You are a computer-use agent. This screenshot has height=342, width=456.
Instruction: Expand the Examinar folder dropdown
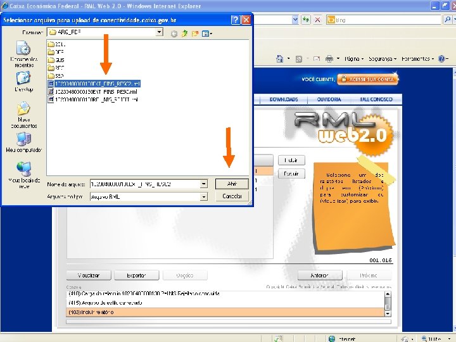(x=160, y=32)
